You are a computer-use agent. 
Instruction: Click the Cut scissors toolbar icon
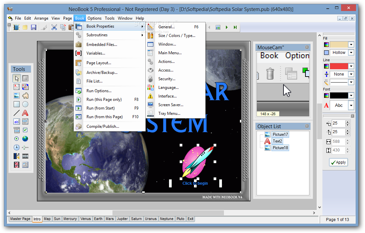54,27
